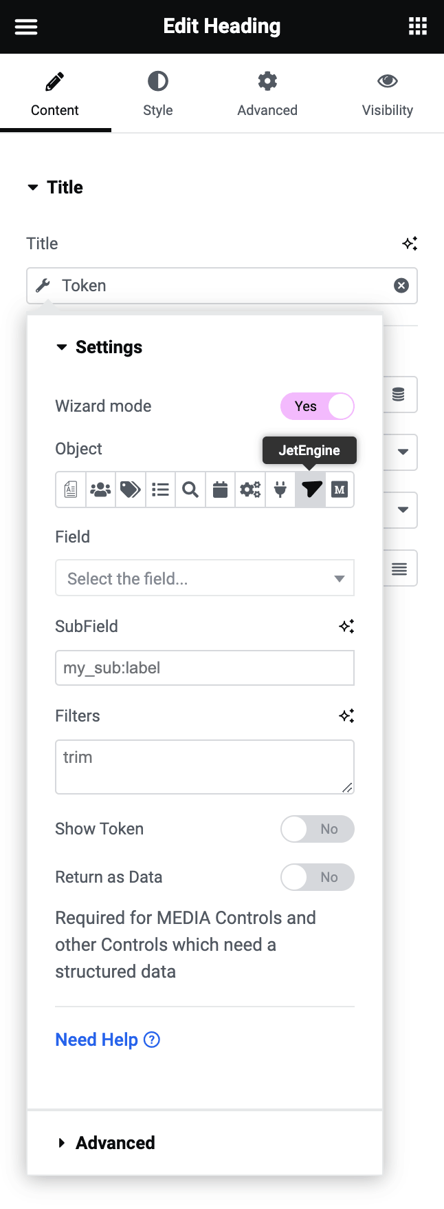Select the Search object icon
Image resolution: width=444 pixels, height=1209 pixels.
point(190,490)
